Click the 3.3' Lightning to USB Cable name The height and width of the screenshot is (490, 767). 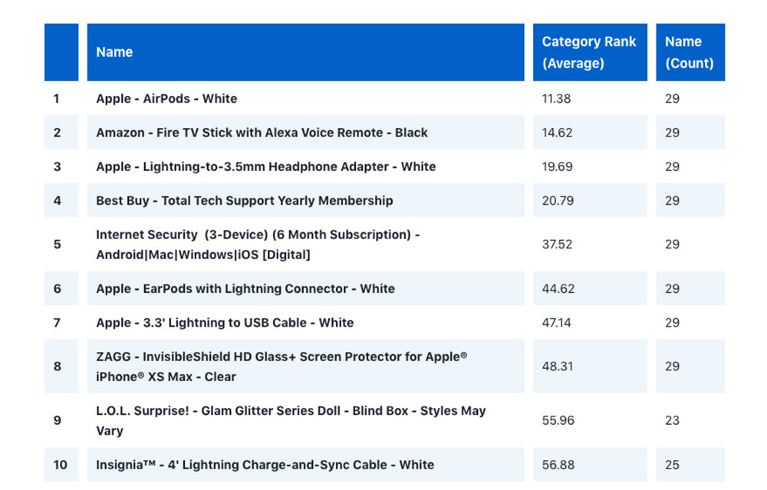tap(225, 323)
